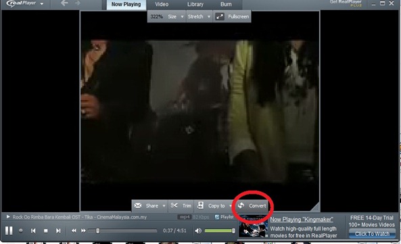The width and height of the screenshot is (401, 244).
Task: Click the Kingmaker movie thumbnail
Action: click(x=253, y=226)
